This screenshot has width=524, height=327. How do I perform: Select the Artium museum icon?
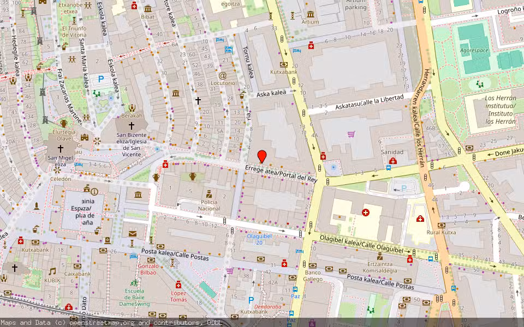click(x=311, y=14)
